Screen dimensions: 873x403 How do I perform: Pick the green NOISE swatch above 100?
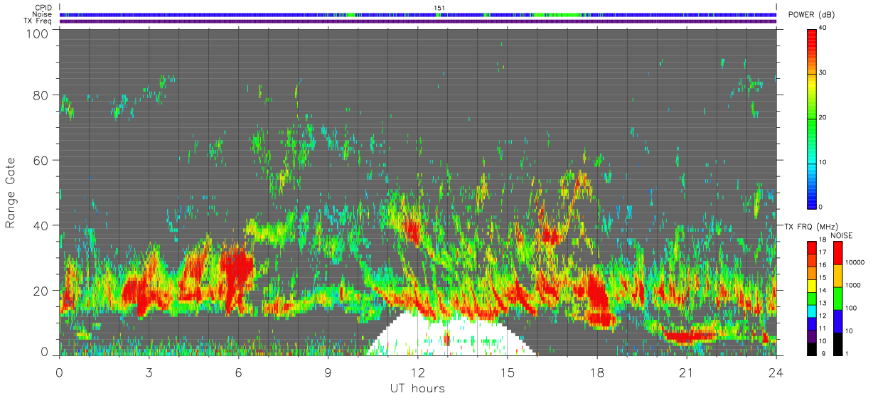[837, 298]
